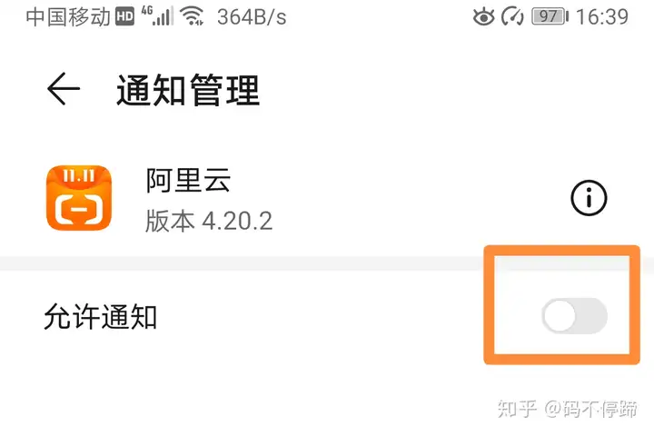Screen dimensions: 654x436
Task: Open the app info circle icon
Action: pos(589,198)
